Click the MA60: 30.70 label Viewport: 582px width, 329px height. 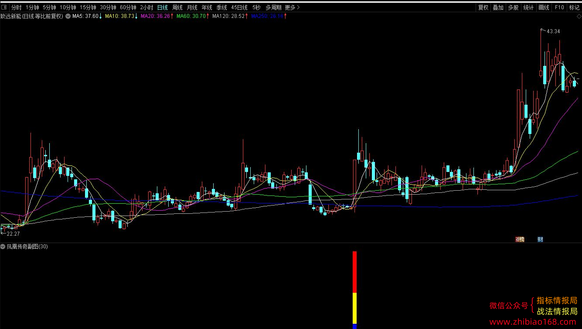pos(191,16)
